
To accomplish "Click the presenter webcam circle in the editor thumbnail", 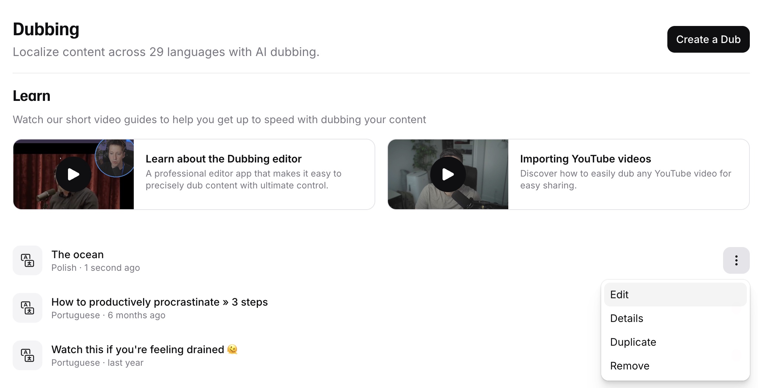I will [x=114, y=157].
